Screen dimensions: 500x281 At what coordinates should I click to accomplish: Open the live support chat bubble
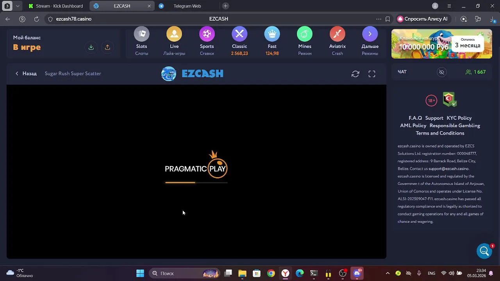[484, 251]
